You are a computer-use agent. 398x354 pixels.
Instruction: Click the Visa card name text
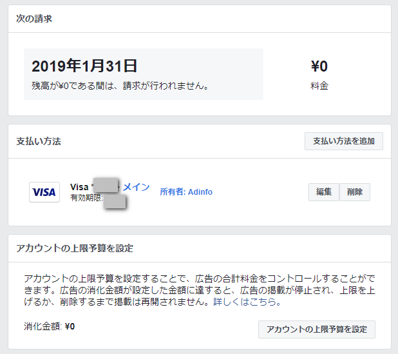tap(79, 187)
